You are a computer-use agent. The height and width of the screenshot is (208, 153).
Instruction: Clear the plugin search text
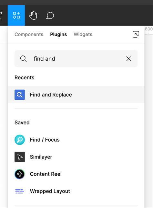(x=128, y=59)
